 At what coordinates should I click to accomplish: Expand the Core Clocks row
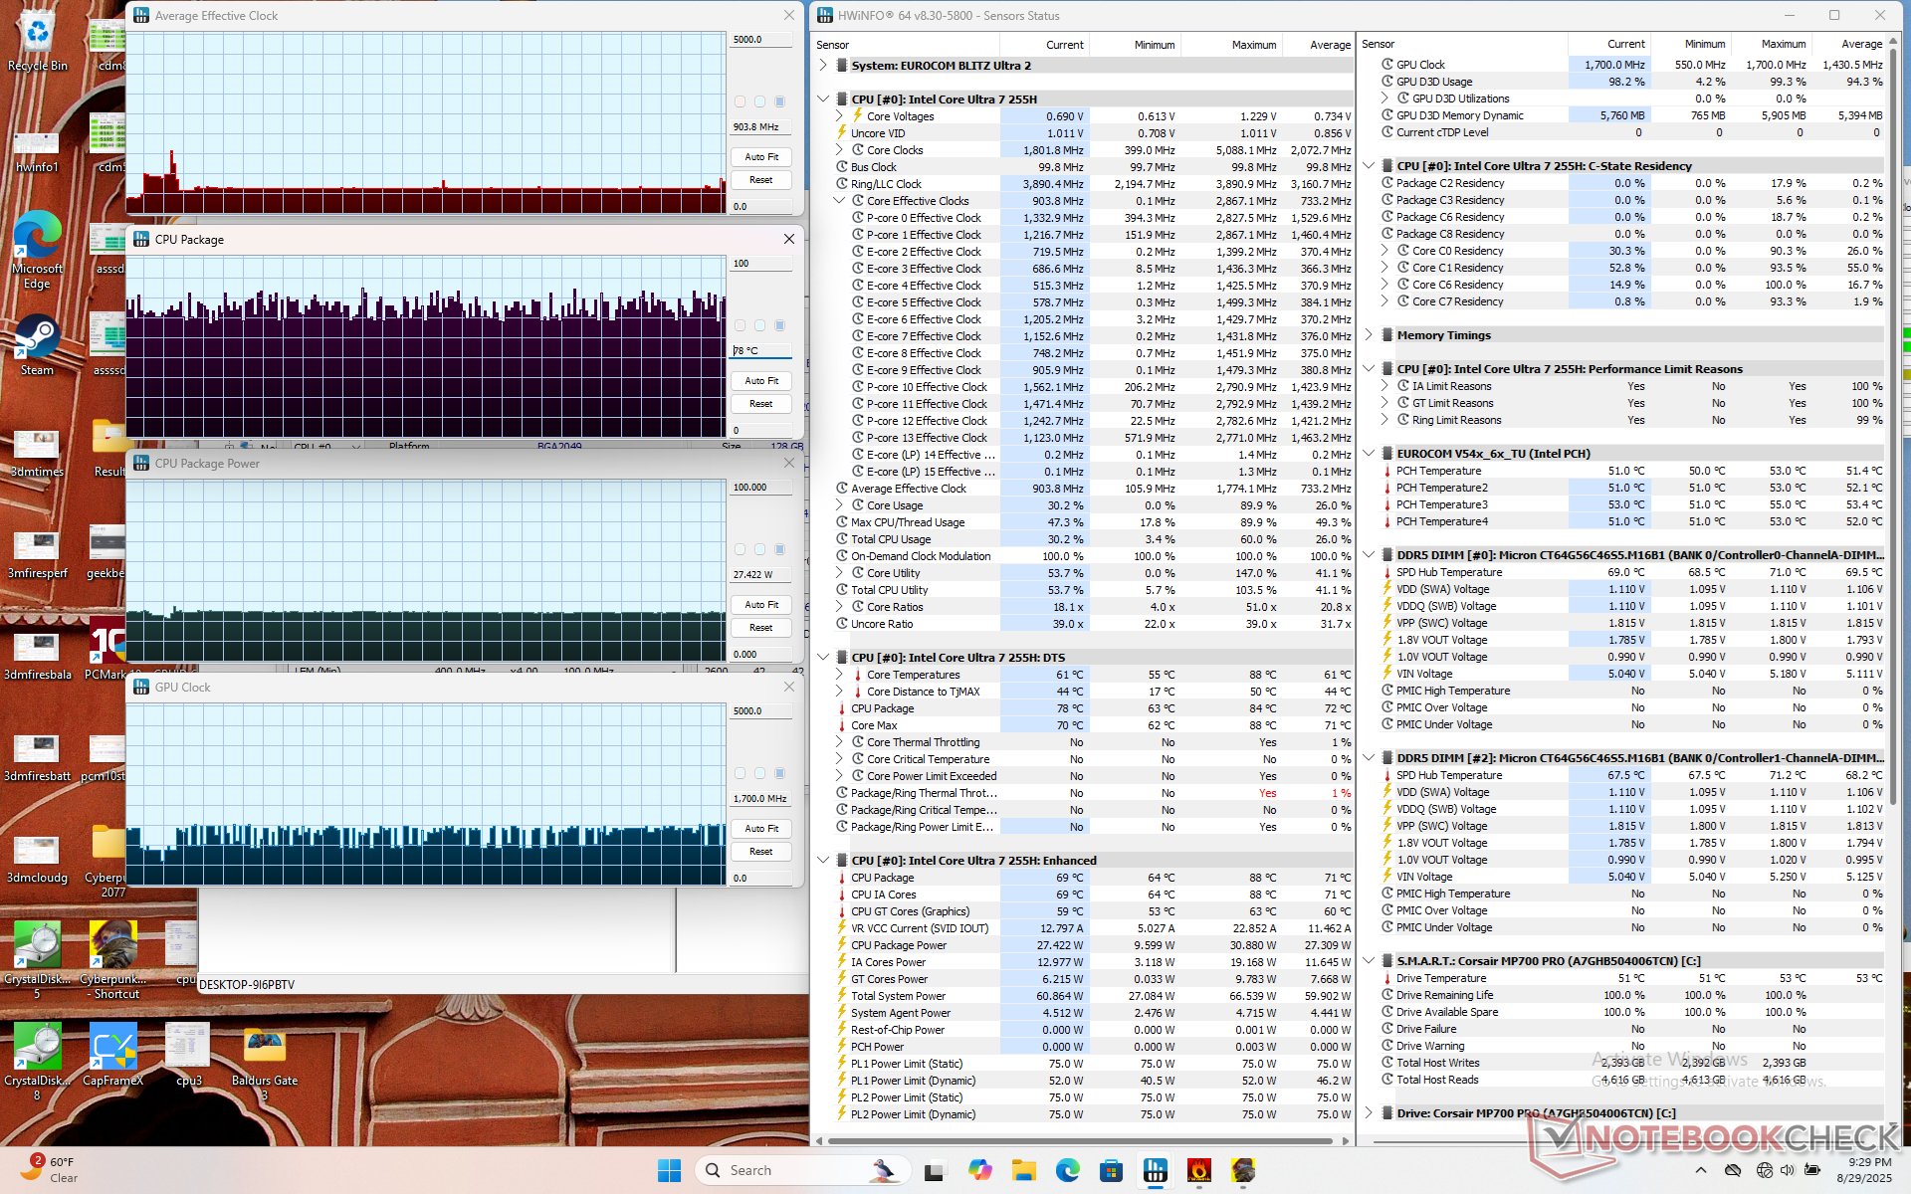(x=839, y=150)
